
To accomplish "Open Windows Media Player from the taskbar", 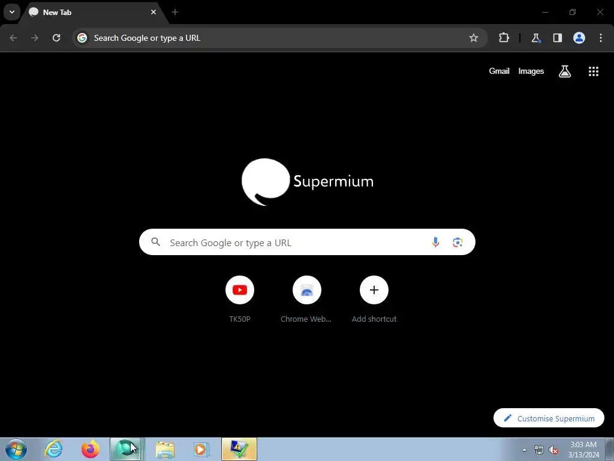I will [x=201, y=449].
